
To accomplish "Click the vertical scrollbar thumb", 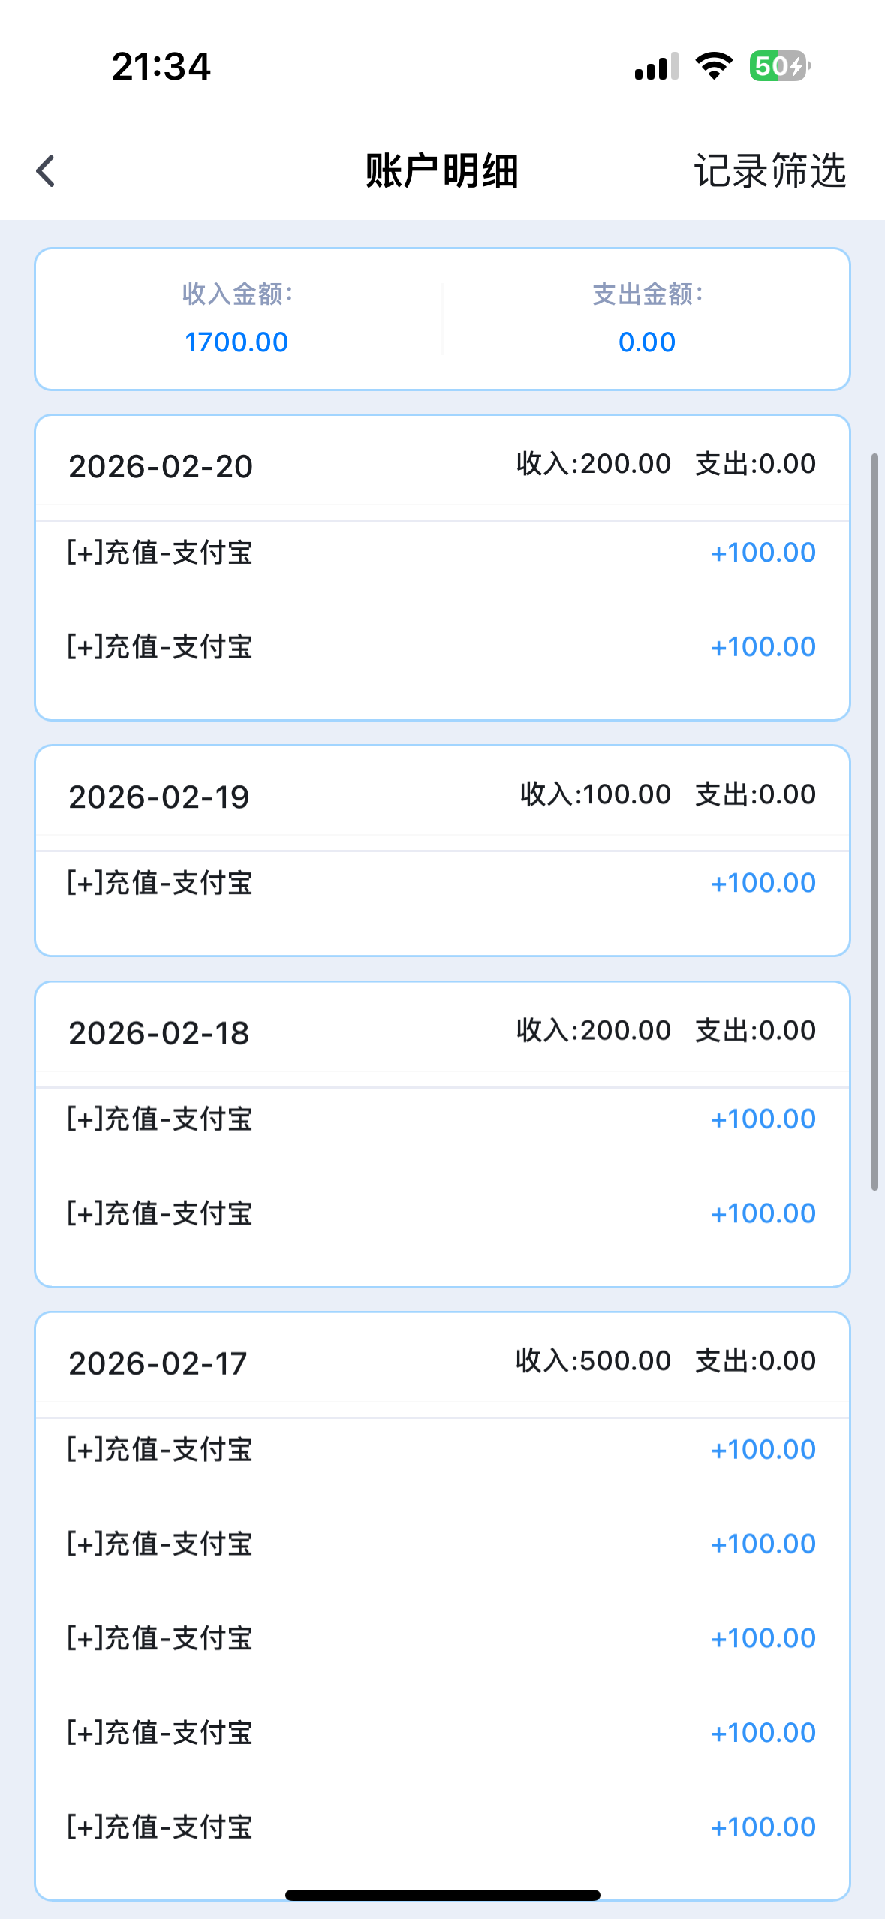I will coord(874,822).
